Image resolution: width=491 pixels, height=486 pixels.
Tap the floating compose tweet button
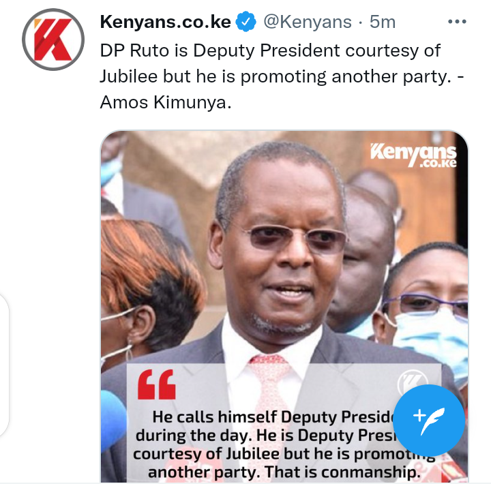click(429, 421)
